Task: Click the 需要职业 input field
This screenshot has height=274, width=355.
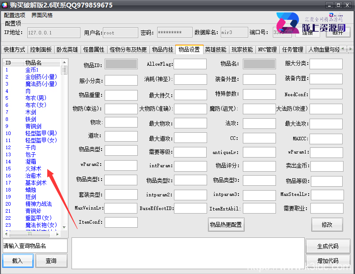Action: [327, 208]
